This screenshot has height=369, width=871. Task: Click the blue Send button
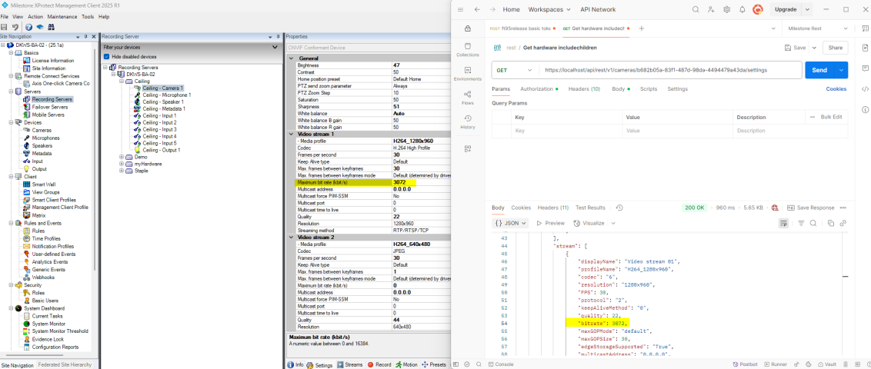pyautogui.click(x=819, y=70)
